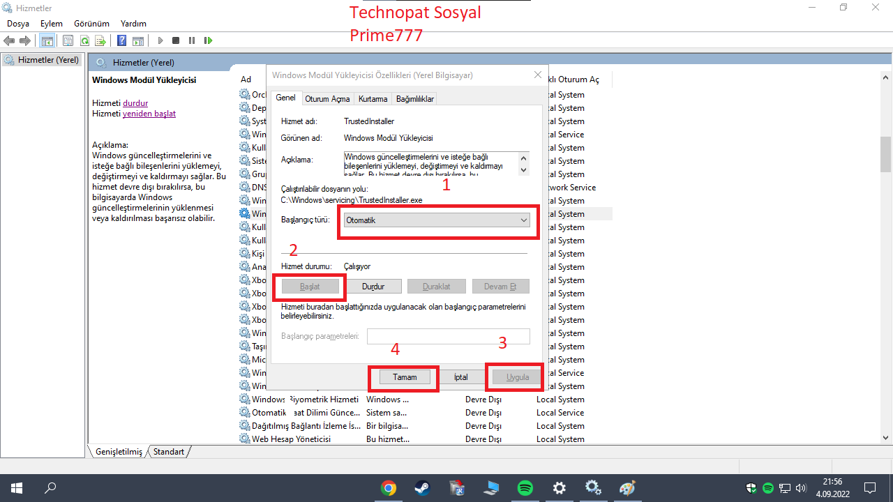Select the Otomatik Saat Dilimi service row
893x502 pixels.
point(425,413)
